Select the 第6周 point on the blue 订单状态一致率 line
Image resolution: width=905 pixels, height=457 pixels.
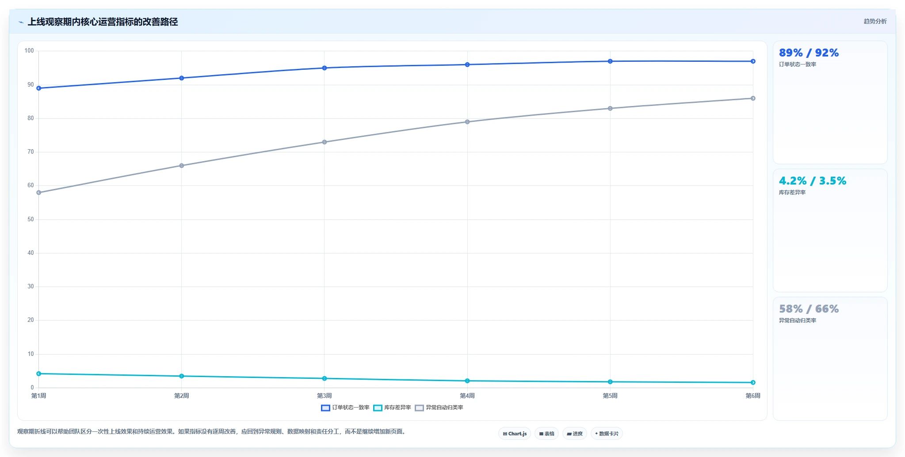tap(753, 61)
